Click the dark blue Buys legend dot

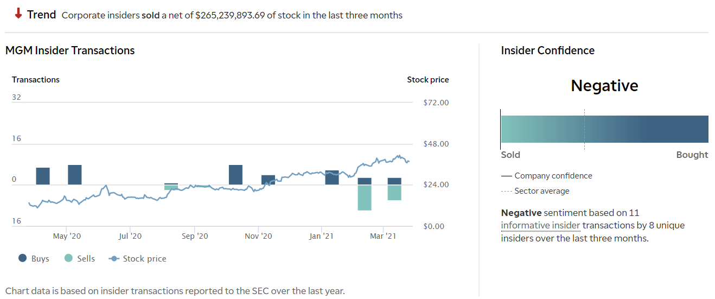click(x=23, y=259)
